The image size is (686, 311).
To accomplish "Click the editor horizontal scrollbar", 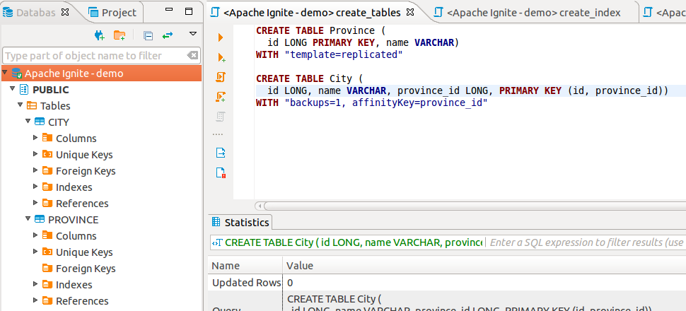I will (x=475, y=206).
